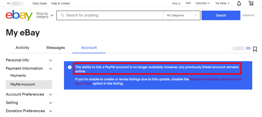
Task: Click the bookmark icon beside feedback score
Action: [x=255, y=49]
